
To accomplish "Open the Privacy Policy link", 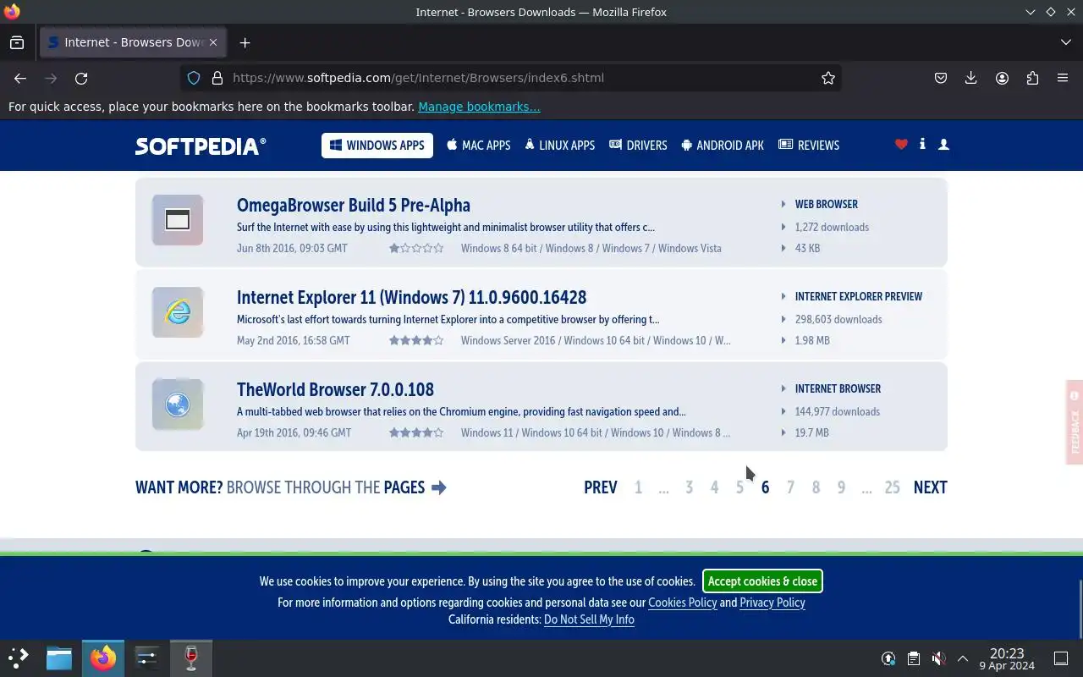I will pos(772,603).
